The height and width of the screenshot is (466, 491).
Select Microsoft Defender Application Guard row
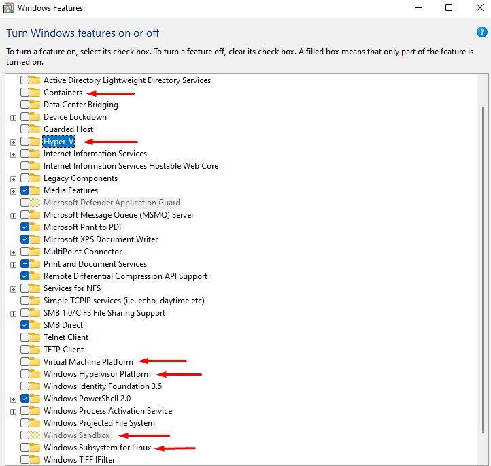click(112, 202)
